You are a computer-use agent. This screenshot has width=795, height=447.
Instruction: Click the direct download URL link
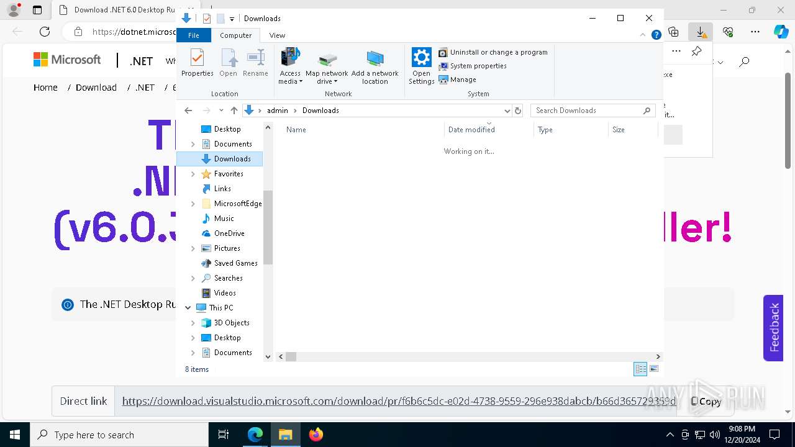pyautogui.click(x=399, y=401)
